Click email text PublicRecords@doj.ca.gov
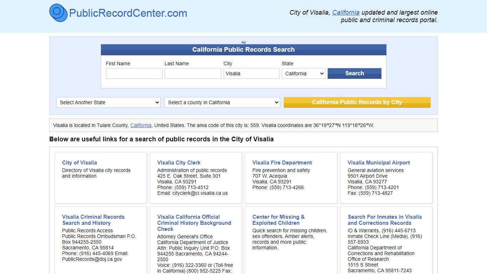The image size is (487, 274). 92,259
